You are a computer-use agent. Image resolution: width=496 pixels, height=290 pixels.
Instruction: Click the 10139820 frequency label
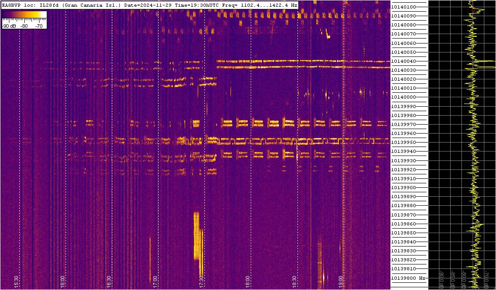(403, 260)
